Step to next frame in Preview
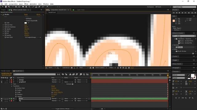This screenshot has height=110, width=197. [183, 13]
